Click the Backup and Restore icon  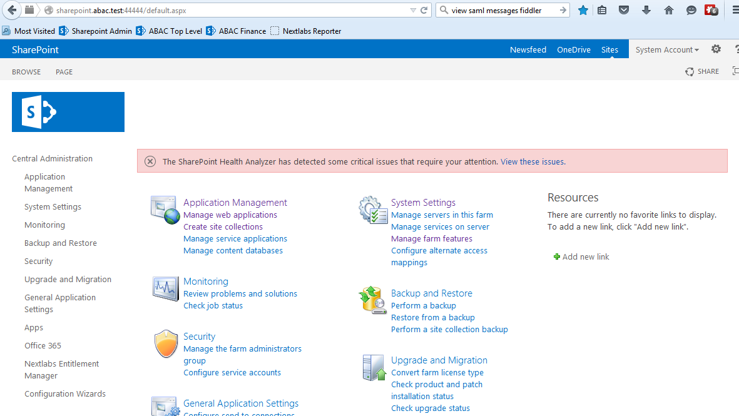click(x=373, y=300)
